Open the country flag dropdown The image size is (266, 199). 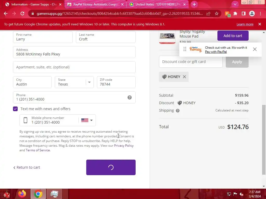tap(87, 120)
